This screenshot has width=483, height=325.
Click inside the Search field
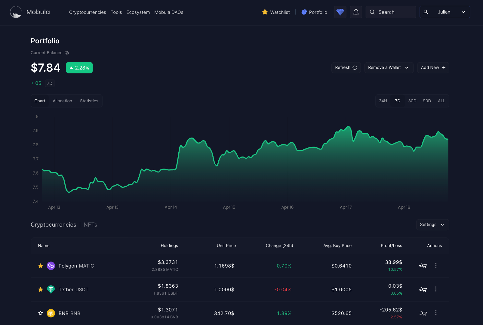point(391,12)
